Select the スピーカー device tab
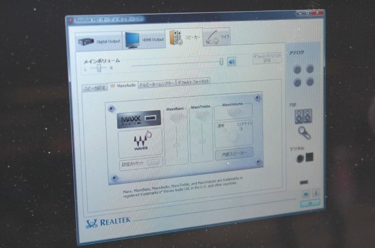 (x=184, y=37)
